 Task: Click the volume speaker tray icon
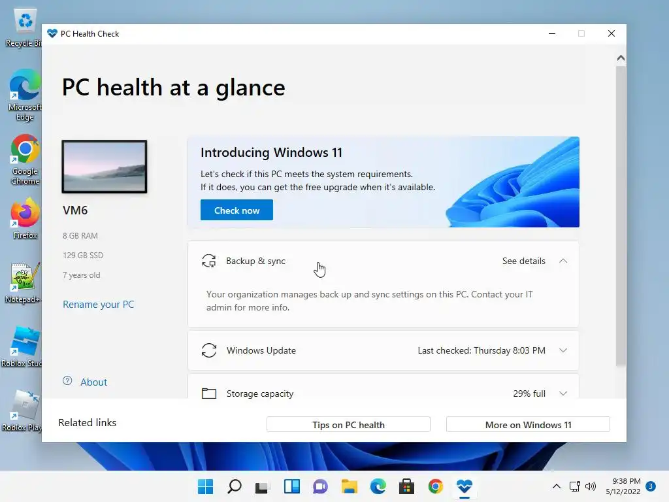tap(591, 486)
